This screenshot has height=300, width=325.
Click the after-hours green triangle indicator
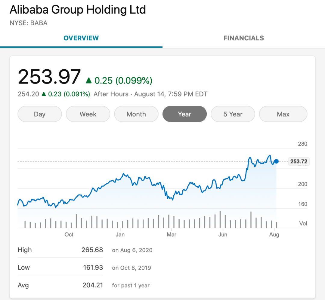(x=44, y=94)
